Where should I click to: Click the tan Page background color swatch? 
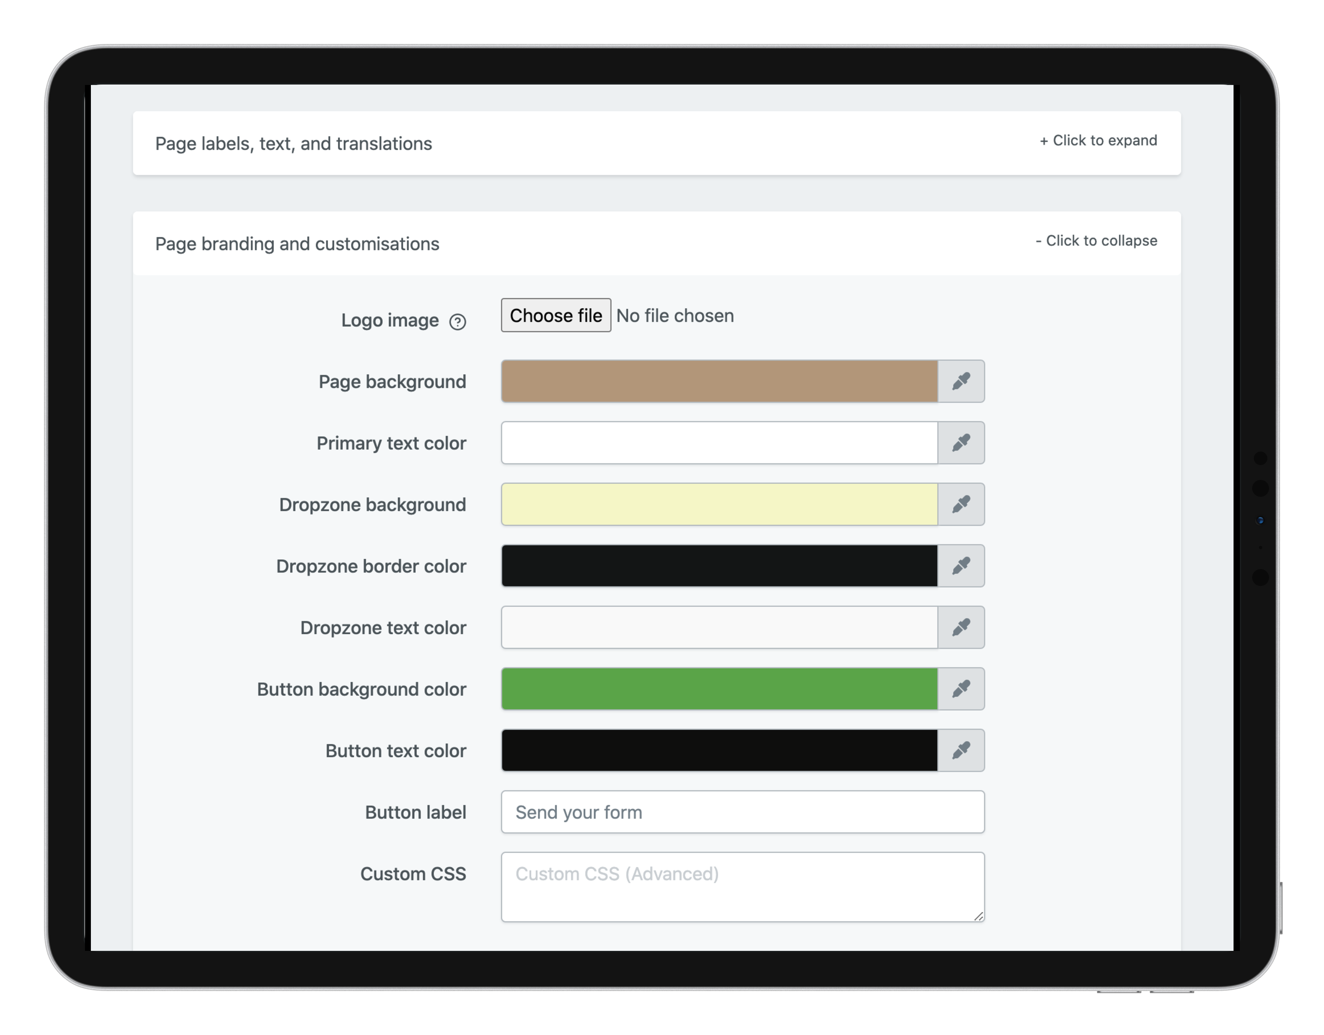coord(721,381)
